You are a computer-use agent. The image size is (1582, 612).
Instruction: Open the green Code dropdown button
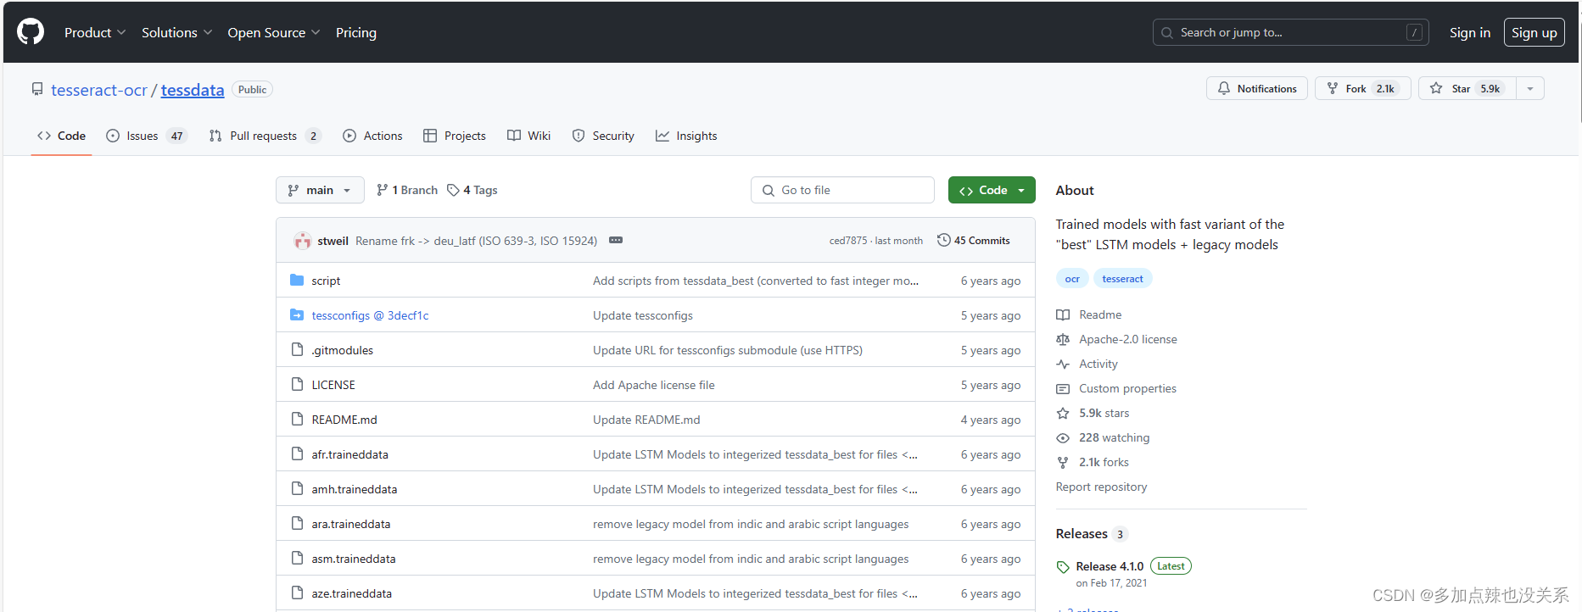(992, 190)
